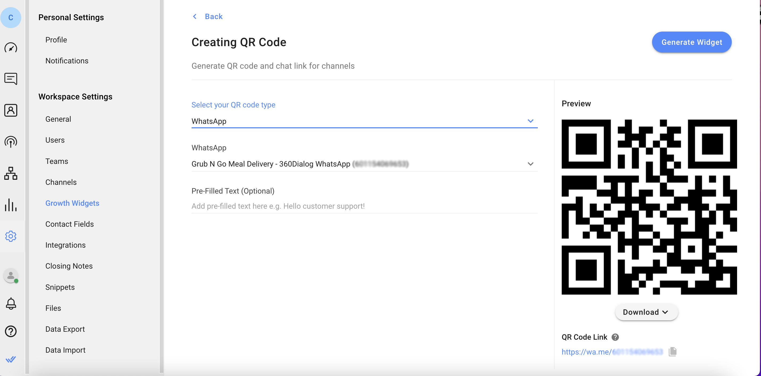Click Pre-Filled Text input field
The height and width of the screenshot is (376, 761).
coord(364,206)
